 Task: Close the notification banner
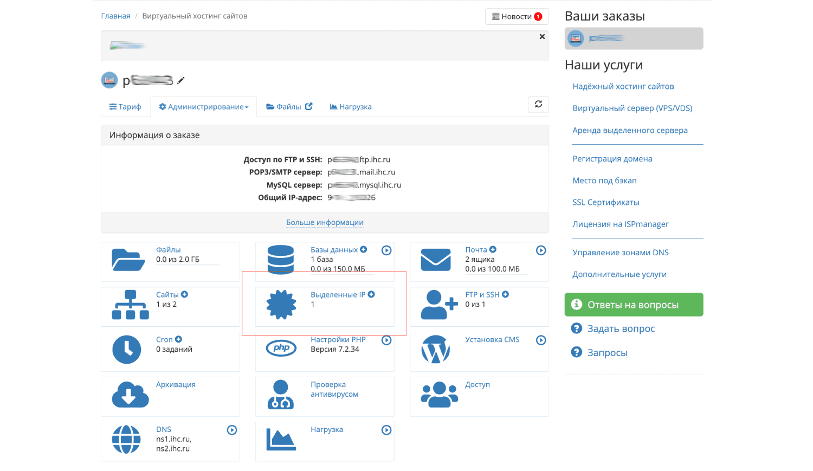point(542,37)
